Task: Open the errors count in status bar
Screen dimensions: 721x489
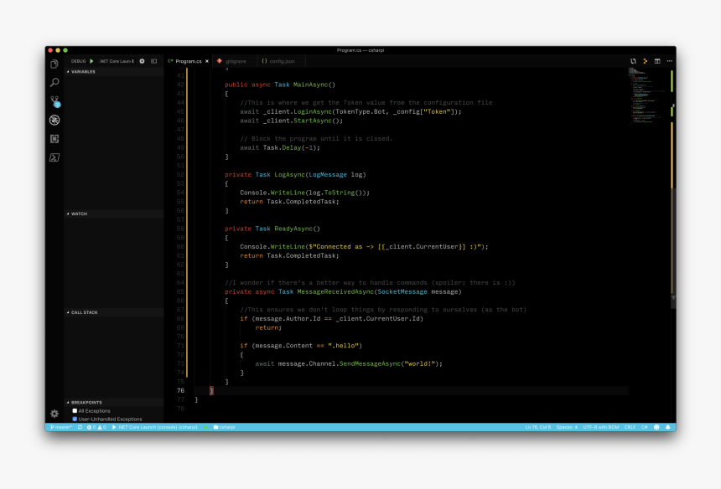Action: click(x=91, y=428)
